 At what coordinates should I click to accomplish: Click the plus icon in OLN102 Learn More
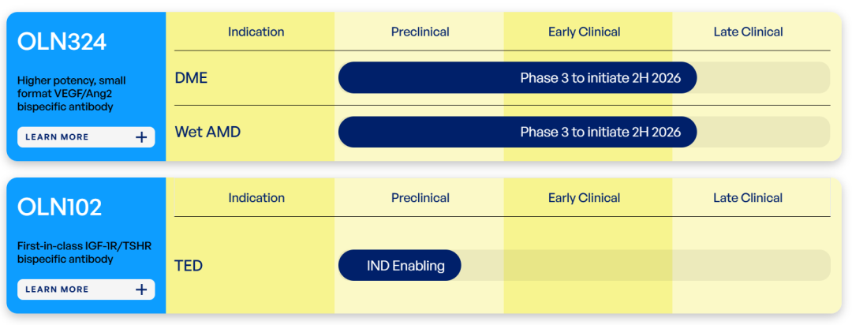141,290
